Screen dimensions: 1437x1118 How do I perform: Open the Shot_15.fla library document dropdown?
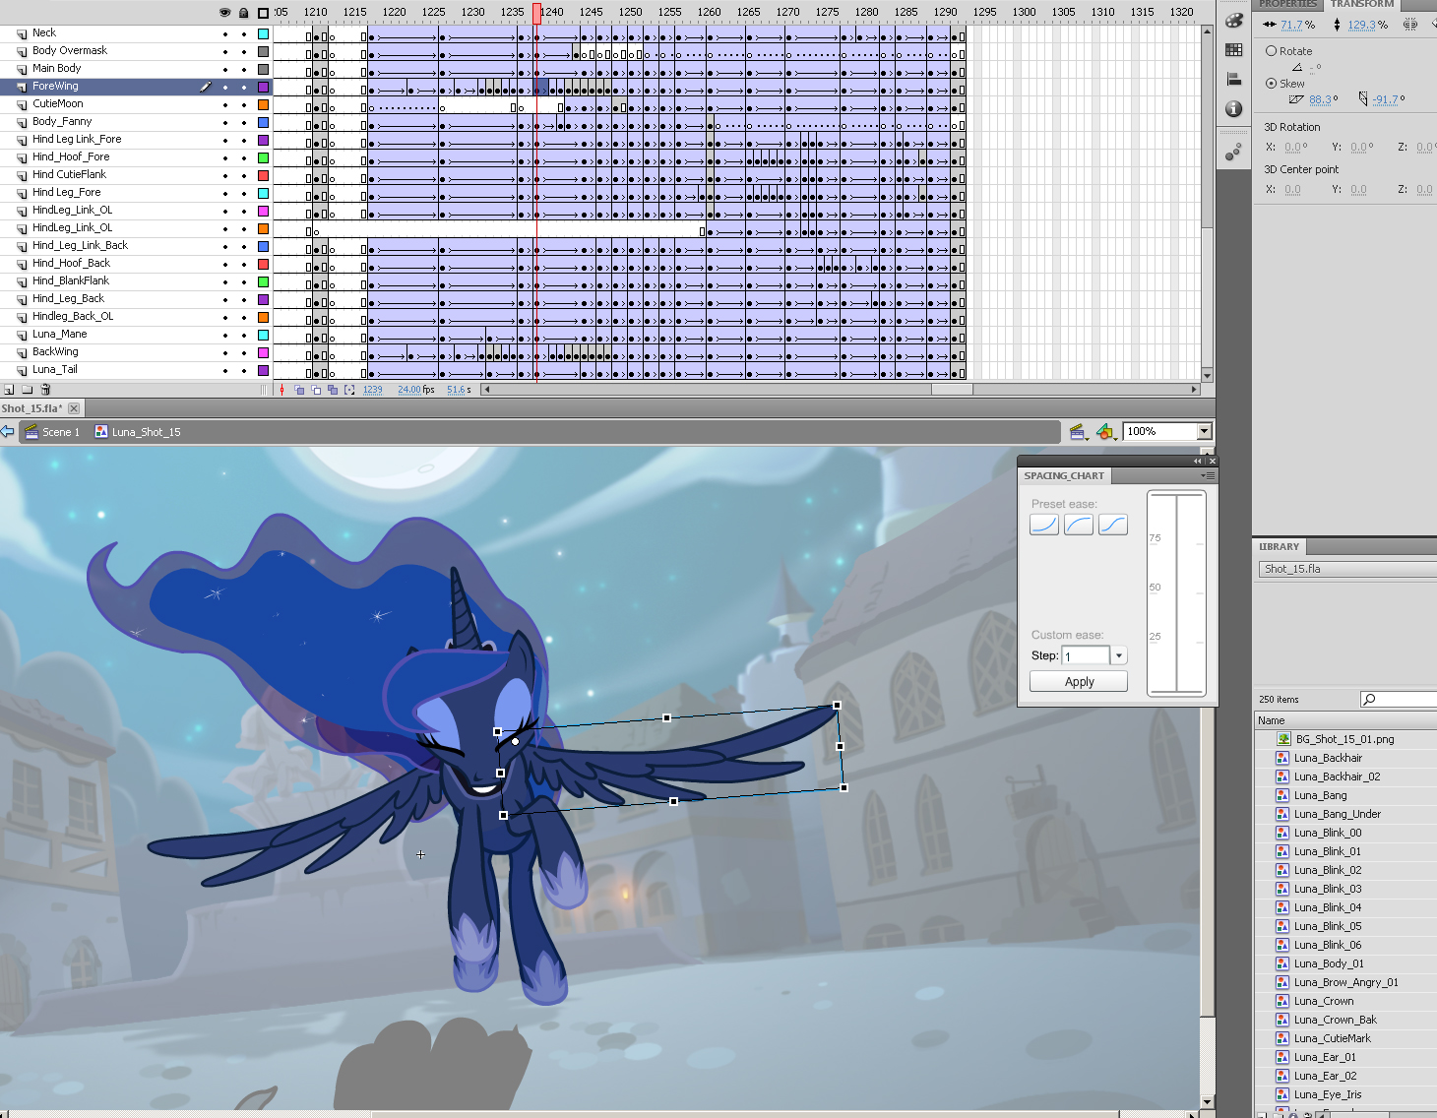1346,569
